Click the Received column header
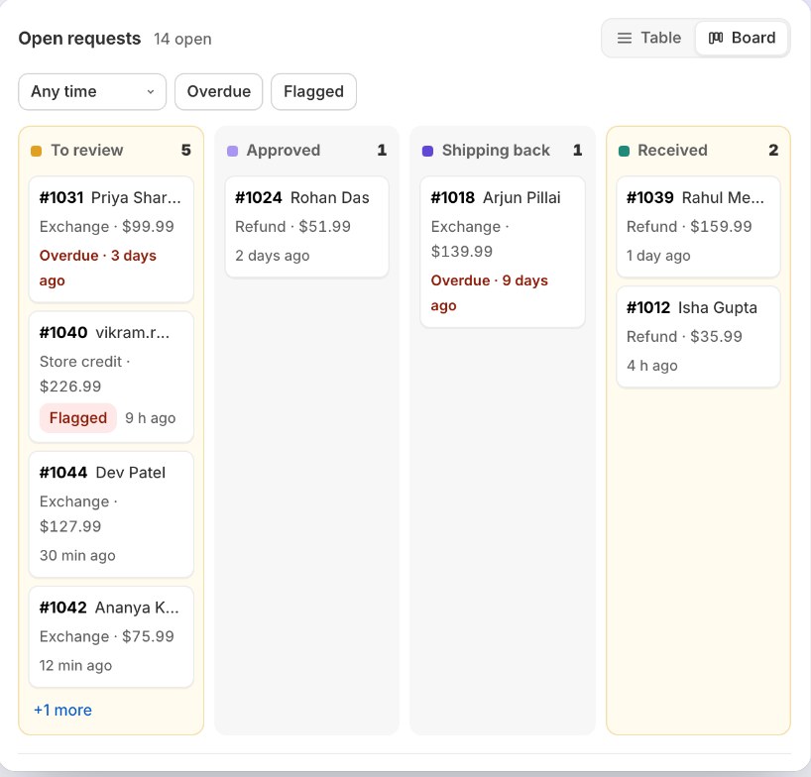The height and width of the screenshot is (777, 811). point(698,151)
